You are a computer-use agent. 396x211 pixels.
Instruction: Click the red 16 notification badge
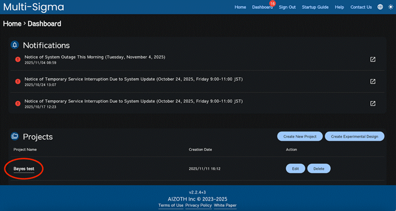tap(272, 3)
